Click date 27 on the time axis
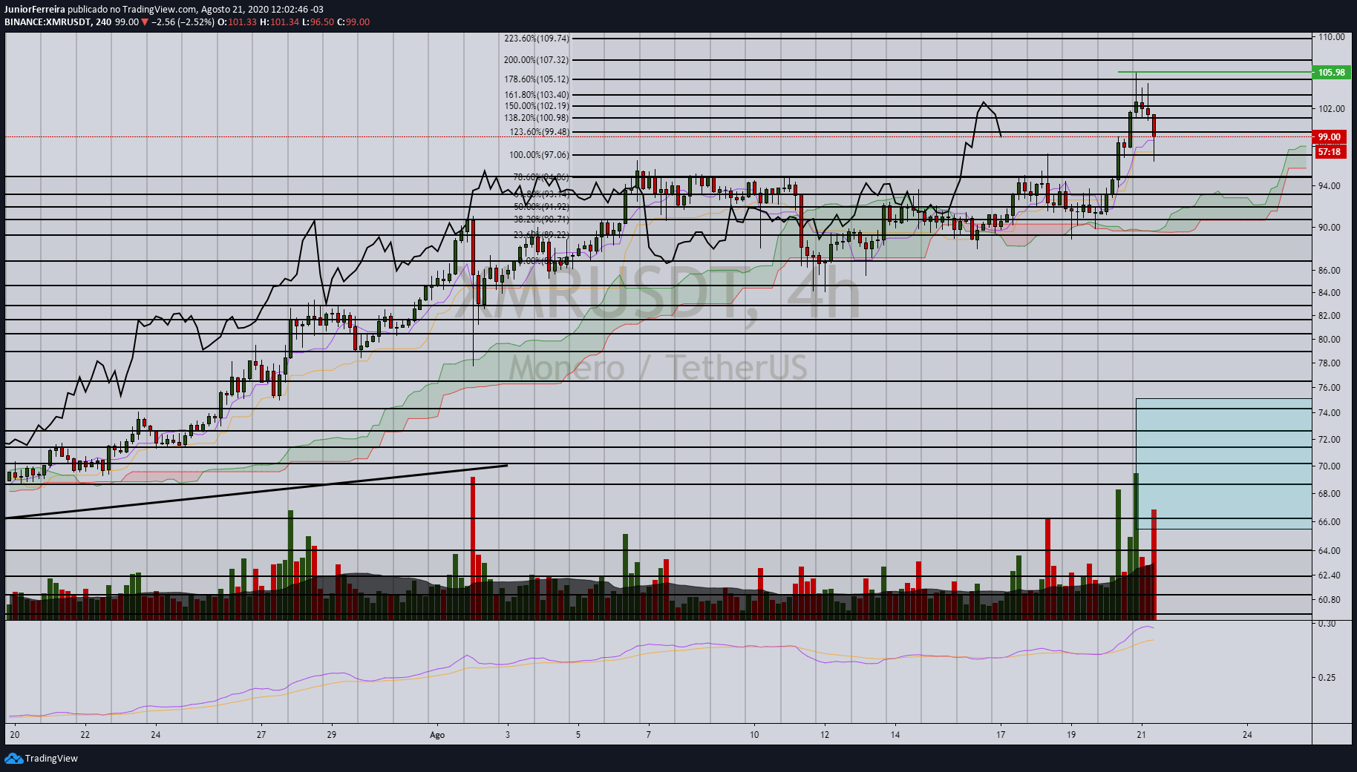The height and width of the screenshot is (772, 1357). [x=261, y=735]
